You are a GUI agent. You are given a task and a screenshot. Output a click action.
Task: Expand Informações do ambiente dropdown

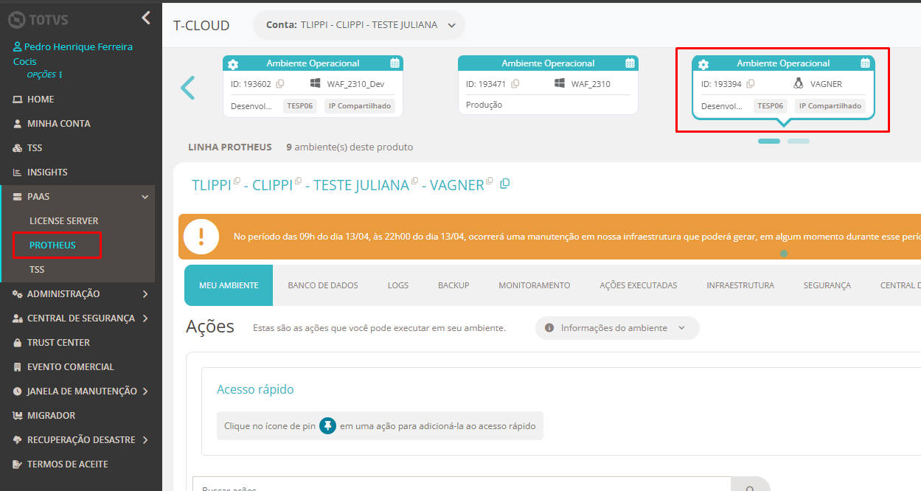(617, 328)
